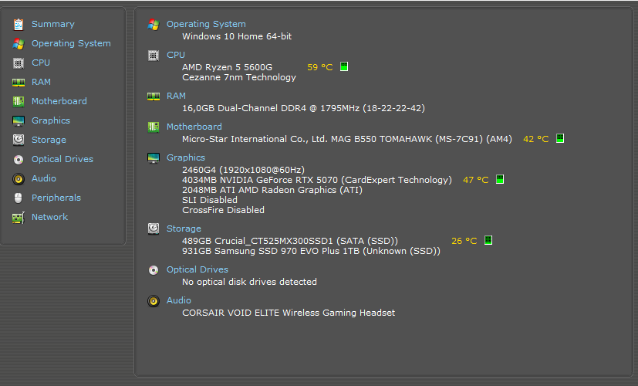Image resolution: width=638 pixels, height=386 pixels.
Task: Click the CPU temperature value 59 °C
Action: point(320,67)
